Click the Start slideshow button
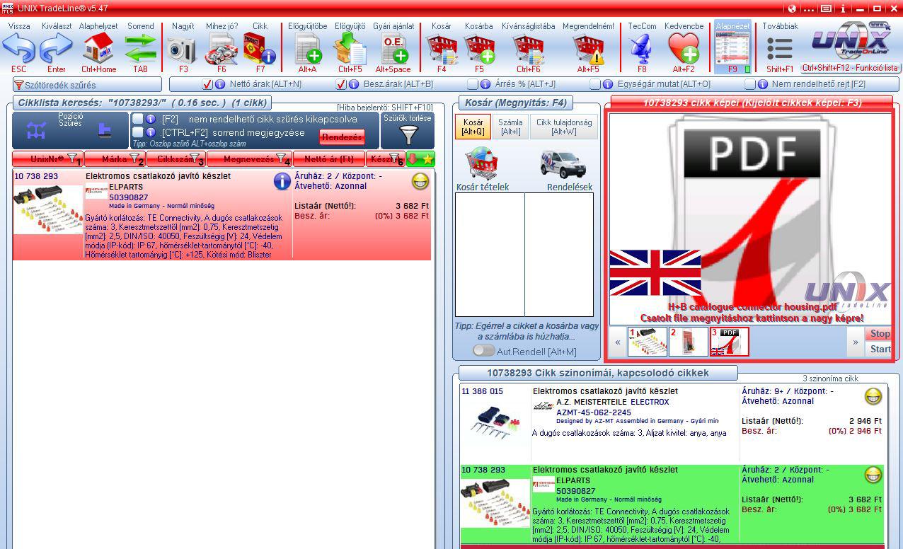The width and height of the screenshot is (903, 549). pyautogui.click(x=880, y=349)
